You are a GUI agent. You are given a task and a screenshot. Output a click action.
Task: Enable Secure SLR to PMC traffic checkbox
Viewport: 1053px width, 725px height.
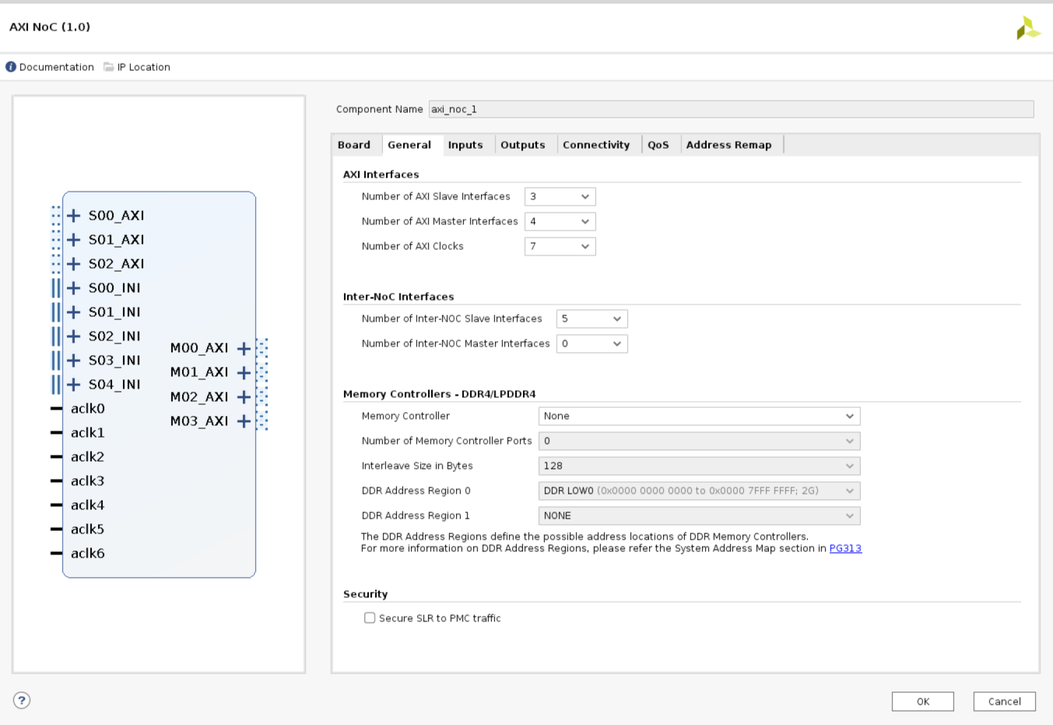370,618
